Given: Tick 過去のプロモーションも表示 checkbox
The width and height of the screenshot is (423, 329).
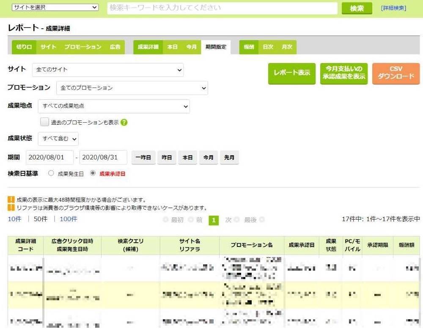Looking at the screenshot, I should [x=44, y=122].
